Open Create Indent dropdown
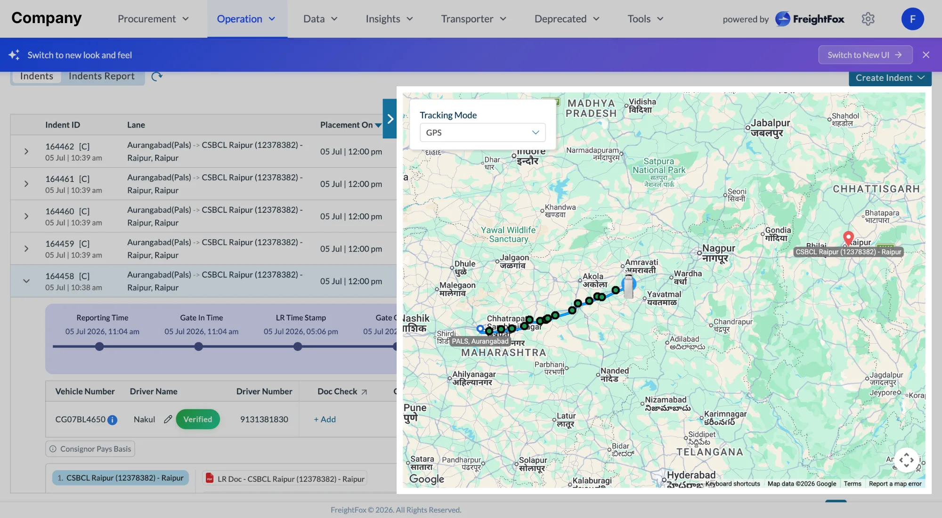Viewport: 942px width, 518px height. [x=890, y=78]
